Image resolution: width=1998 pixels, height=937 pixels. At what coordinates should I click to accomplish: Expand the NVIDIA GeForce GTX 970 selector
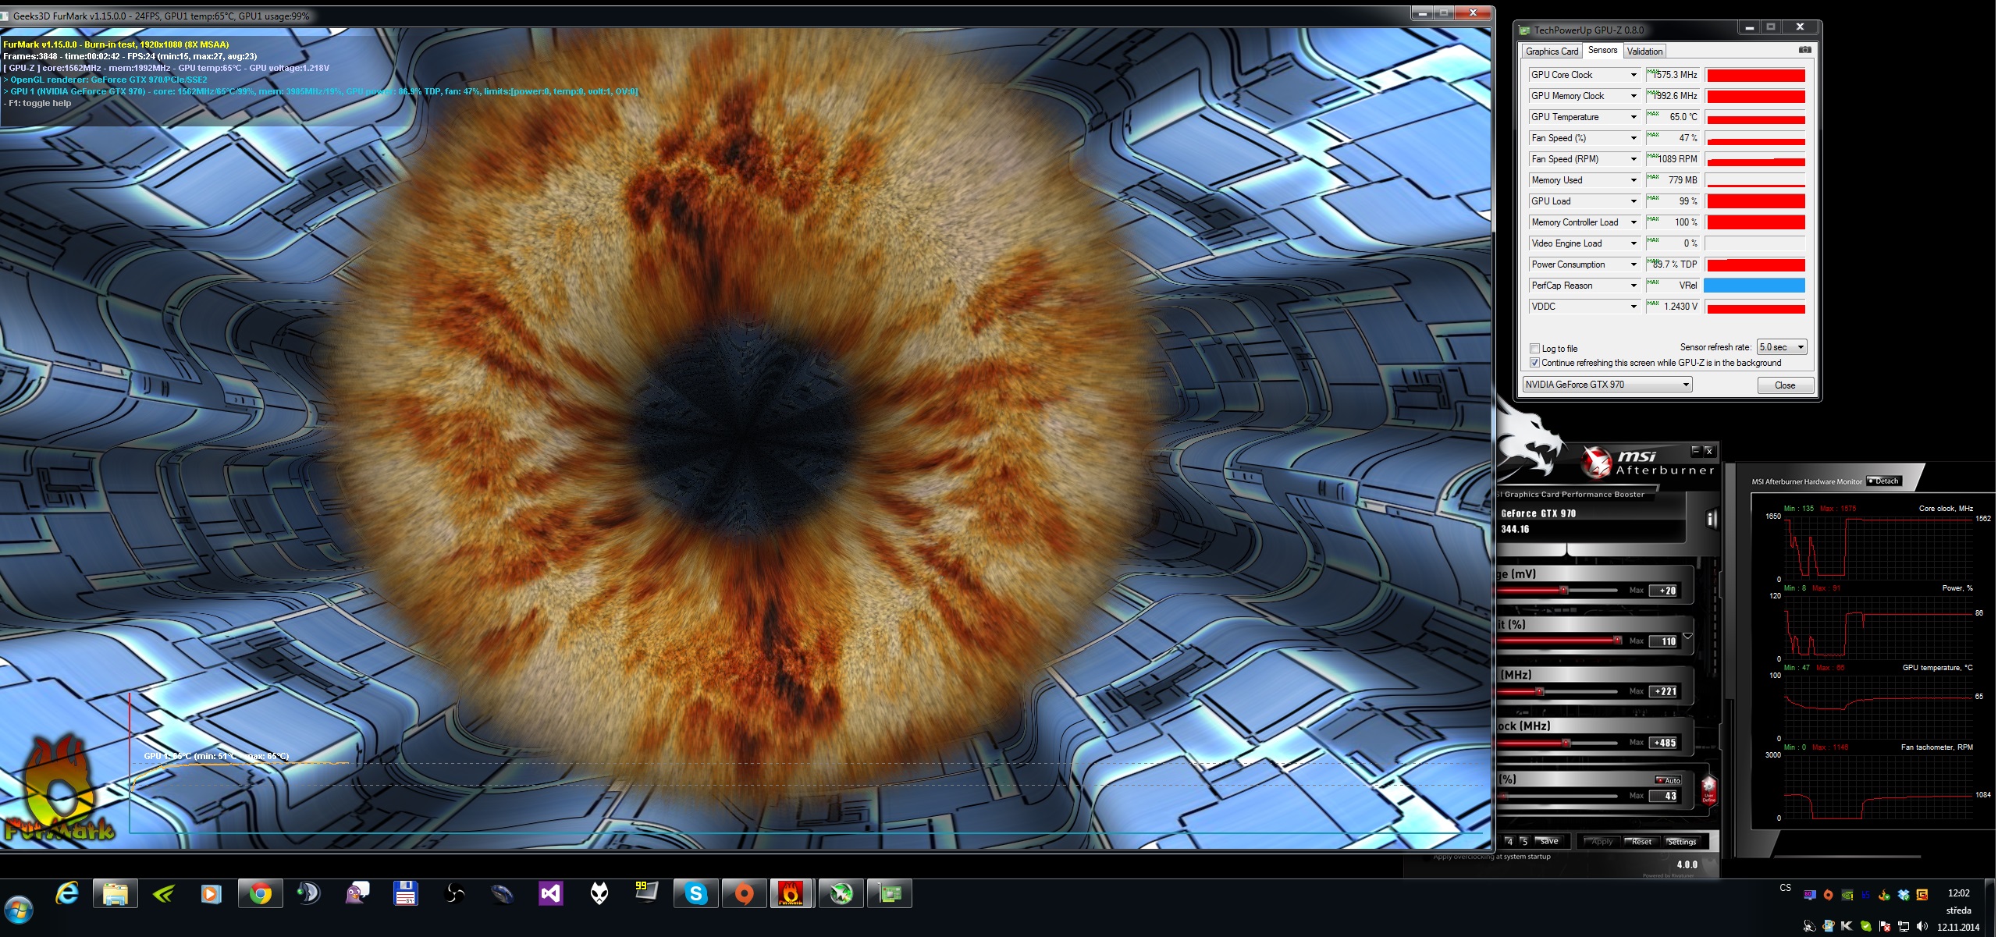click(1685, 385)
